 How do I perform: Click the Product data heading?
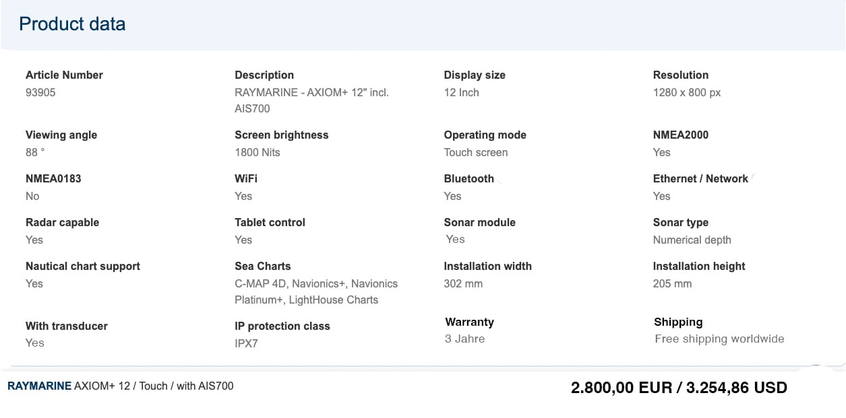tap(72, 24)
